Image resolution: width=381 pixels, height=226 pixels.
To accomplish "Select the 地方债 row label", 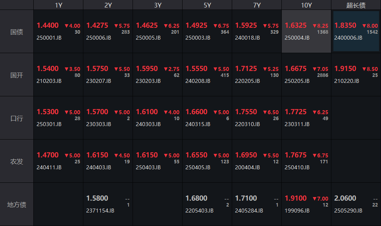I will click(17, 205).
